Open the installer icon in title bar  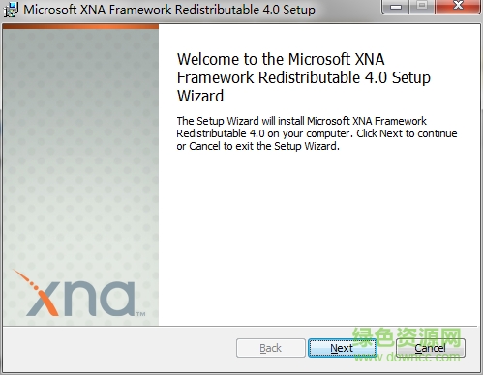(x=12, y=10)
